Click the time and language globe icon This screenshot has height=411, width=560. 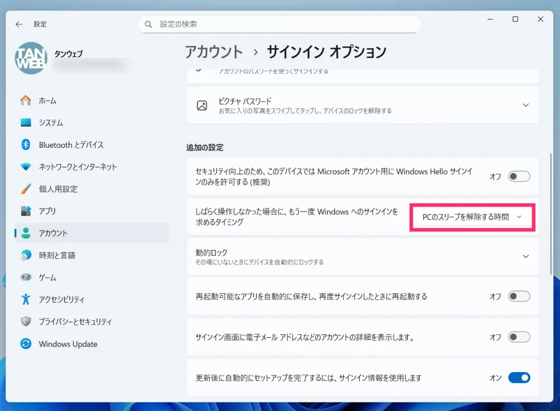(x=26, y=255)
